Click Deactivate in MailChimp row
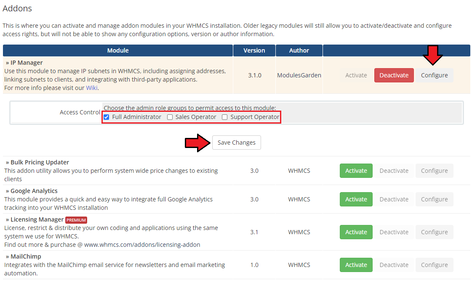Image resolution: width=472 pixels, height=296 pixels. pyautogui.click(x=394, y=265)
